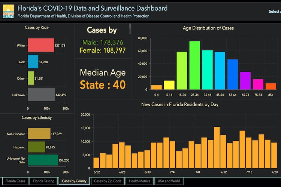Select the Hispanic bar in Cases by Ethnicity
This screenshot has width=281, height=187.
pyautogui.click(x=36, y=147)
